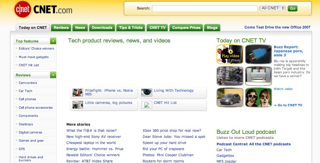Read What the f!@# is that noise?
The height and width of the screenshot is (163, 320).
[92, 131]
